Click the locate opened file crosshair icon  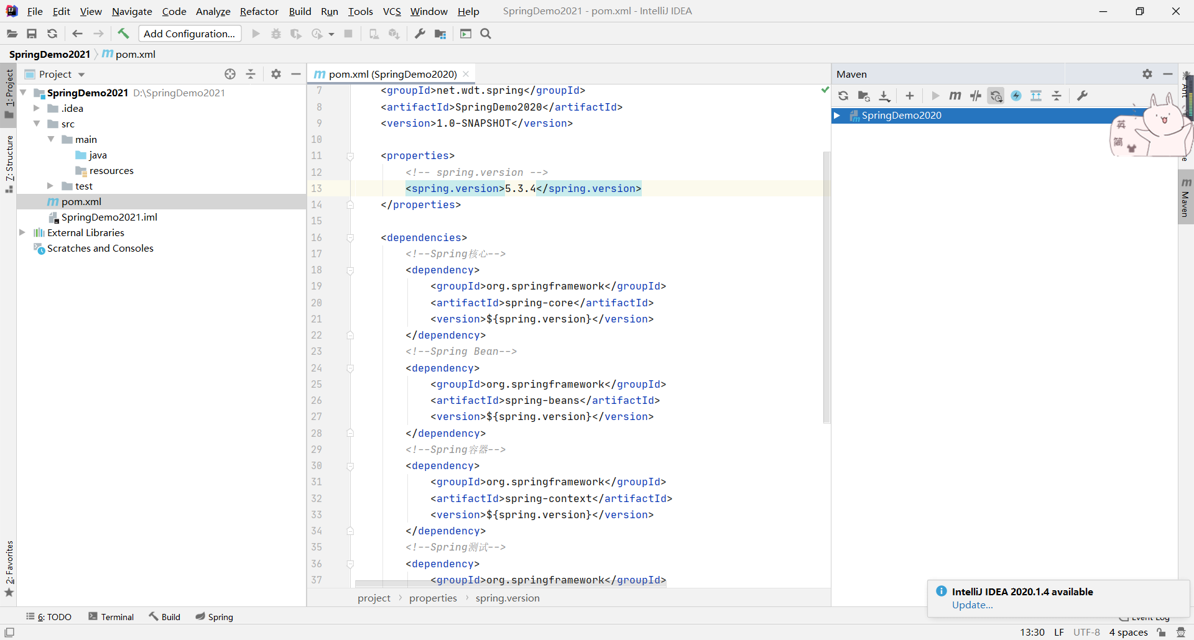230,74
